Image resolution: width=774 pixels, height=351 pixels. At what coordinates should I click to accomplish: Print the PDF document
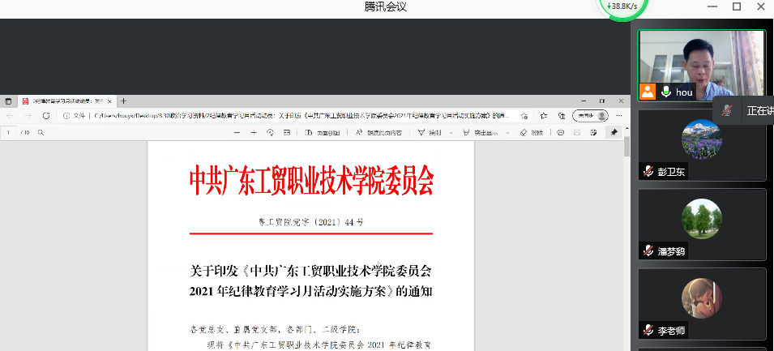click(x=561, y=132)
